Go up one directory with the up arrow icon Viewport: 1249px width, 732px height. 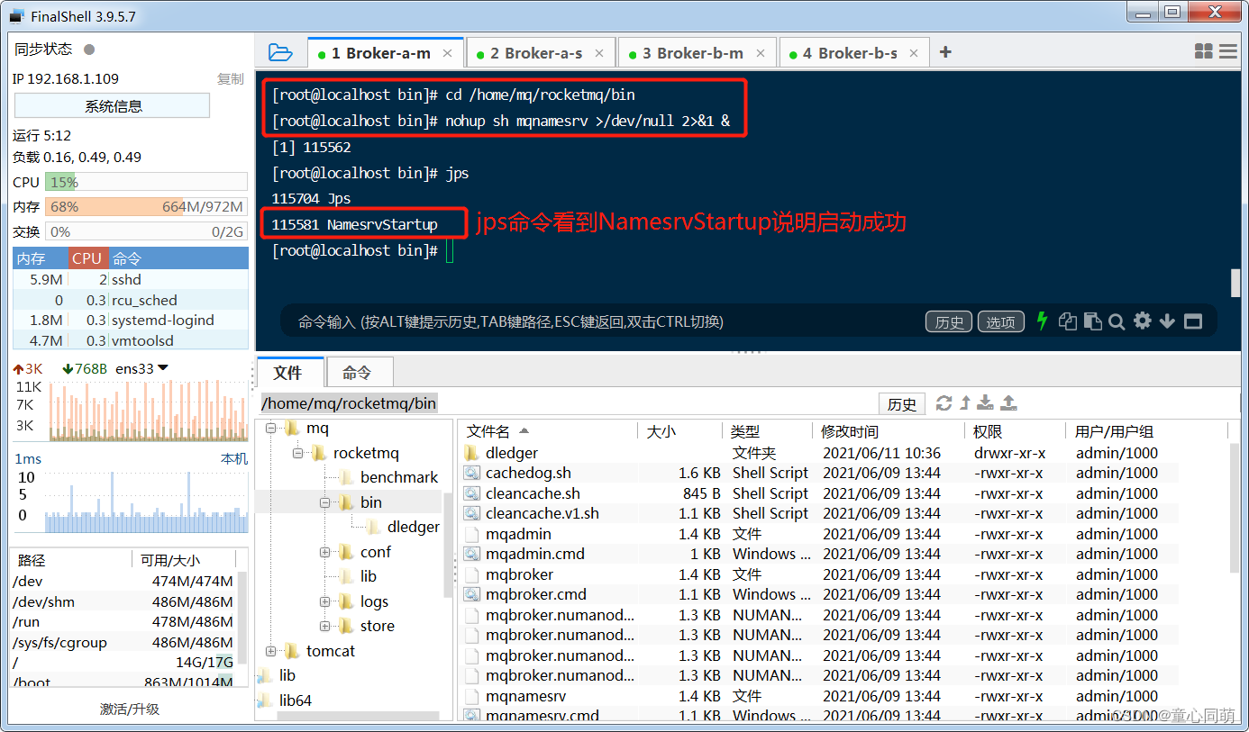coord(964,403)
